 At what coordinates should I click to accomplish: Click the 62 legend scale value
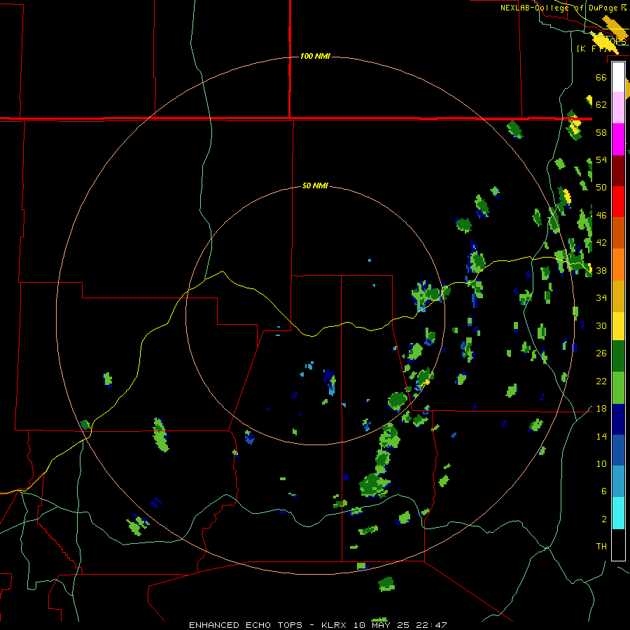(x=601, y=105)
